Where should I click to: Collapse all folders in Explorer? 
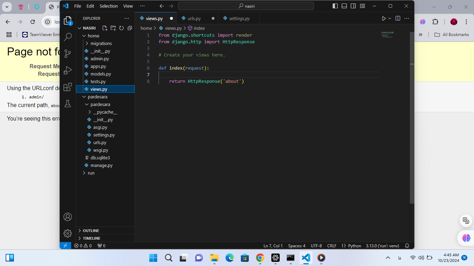(x=130, y=28)
